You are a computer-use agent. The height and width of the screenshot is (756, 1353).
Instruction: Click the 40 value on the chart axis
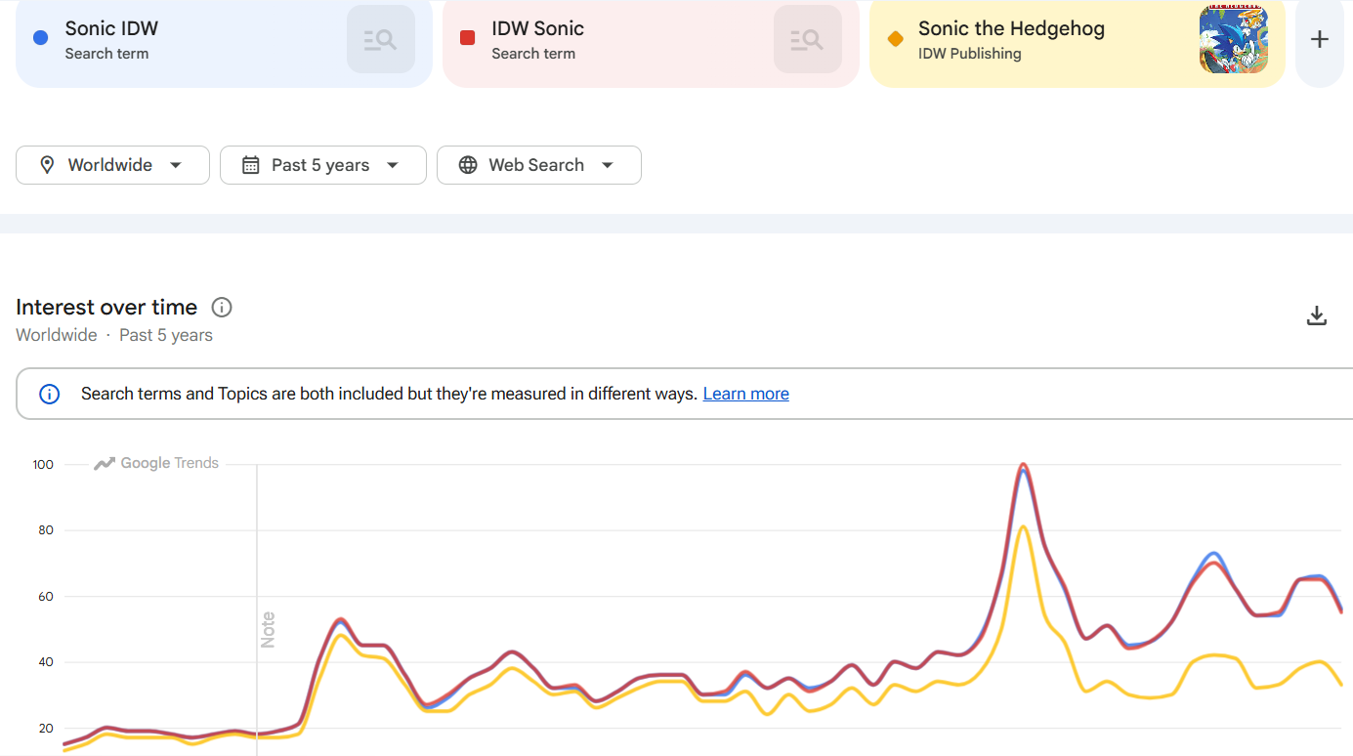pos(46,662)
